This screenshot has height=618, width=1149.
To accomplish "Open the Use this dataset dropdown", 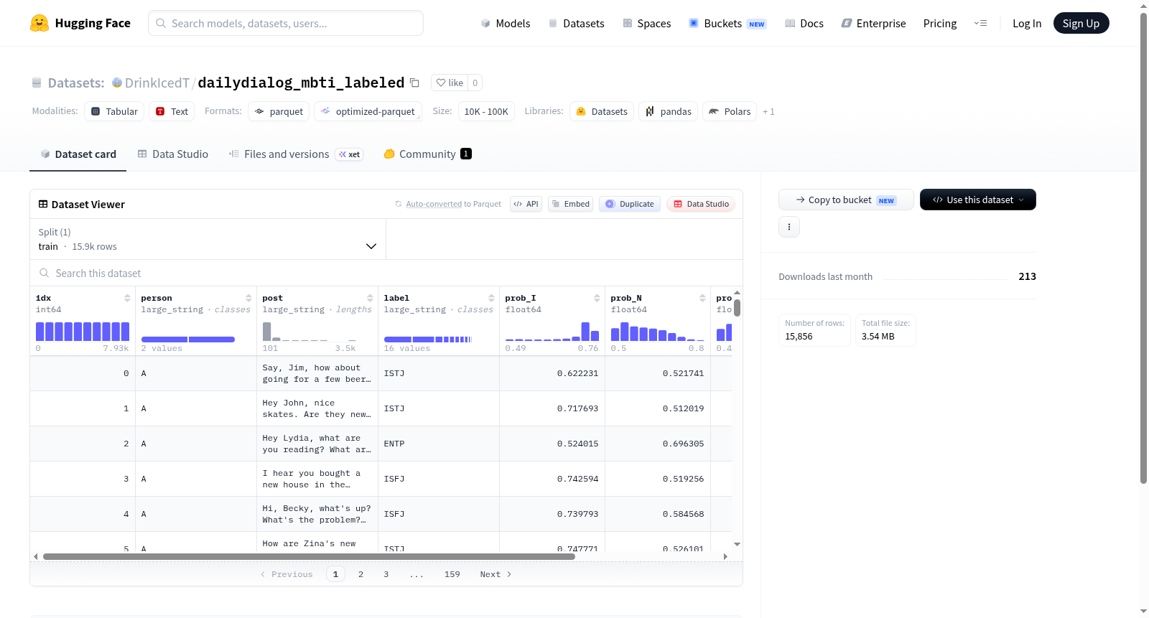I will (978, 200).
